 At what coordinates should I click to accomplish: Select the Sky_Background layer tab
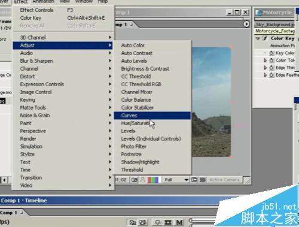(274, 25)
